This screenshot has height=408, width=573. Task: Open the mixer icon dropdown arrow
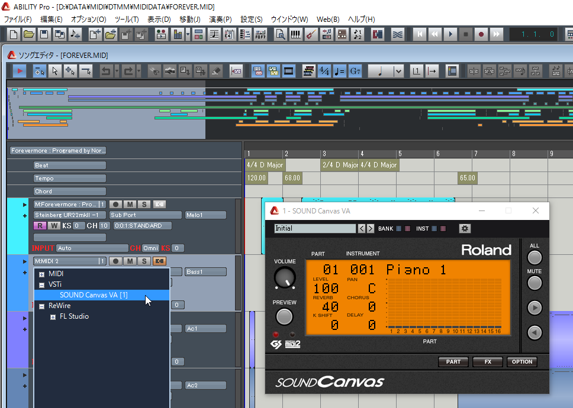tap(188, 34)
